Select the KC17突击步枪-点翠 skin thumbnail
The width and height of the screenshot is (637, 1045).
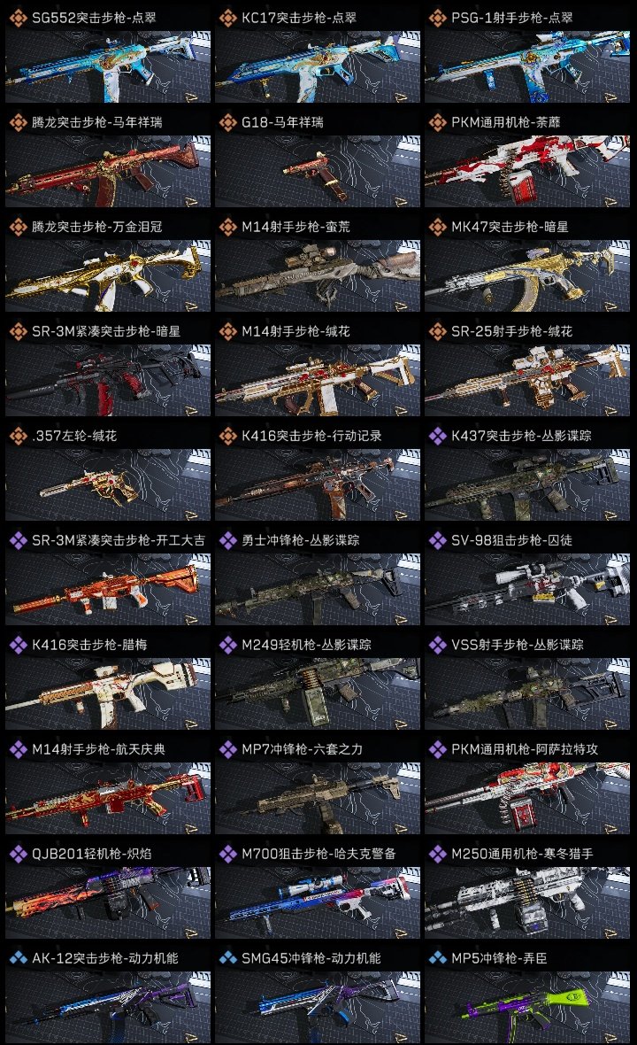[x=318, y=66]
